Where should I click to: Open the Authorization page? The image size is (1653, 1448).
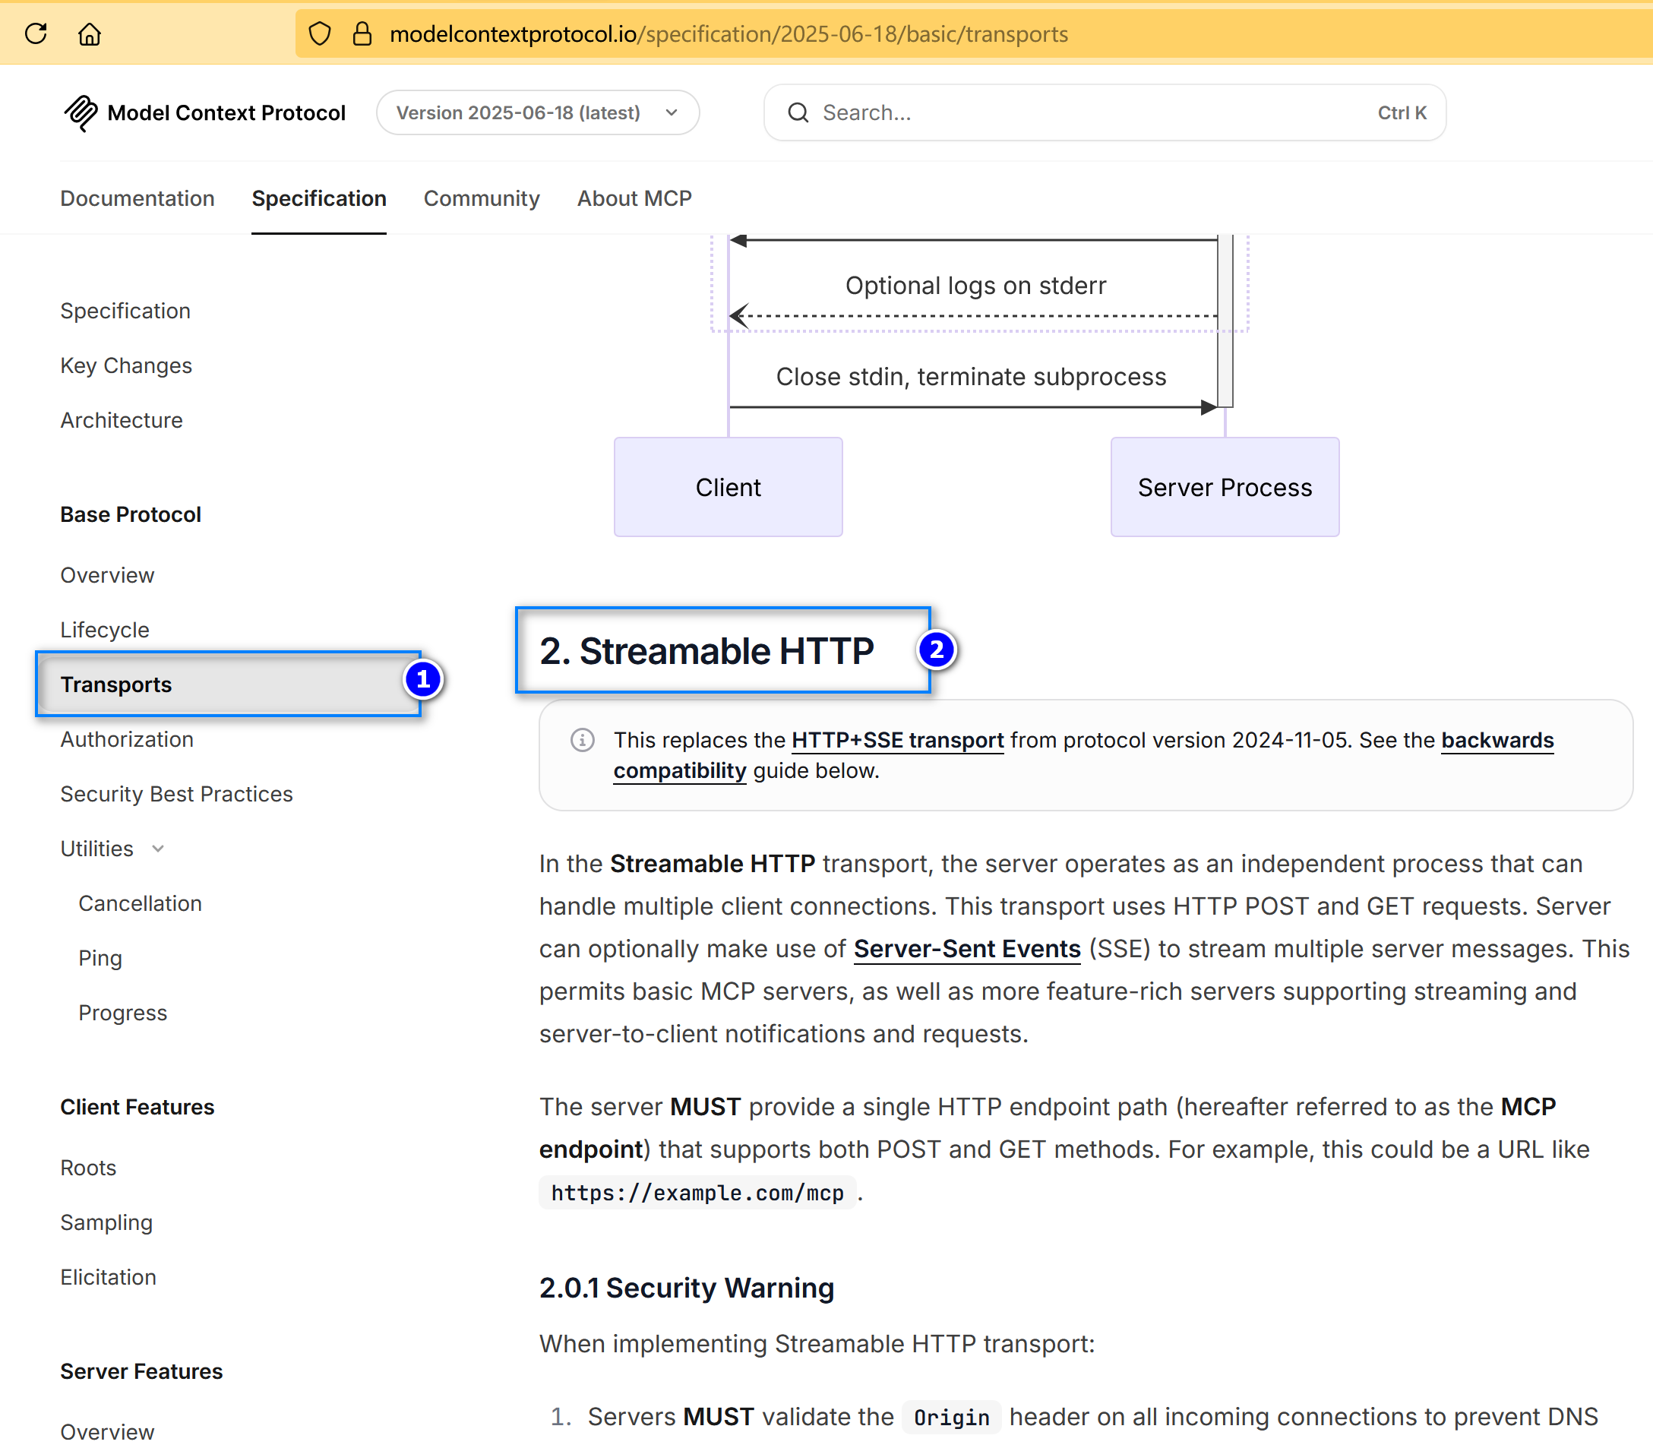[127, 739]
